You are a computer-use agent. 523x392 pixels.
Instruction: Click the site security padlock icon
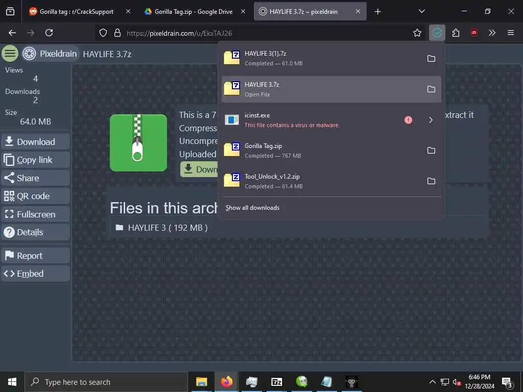pyautogui.click(x=117, y=33)
